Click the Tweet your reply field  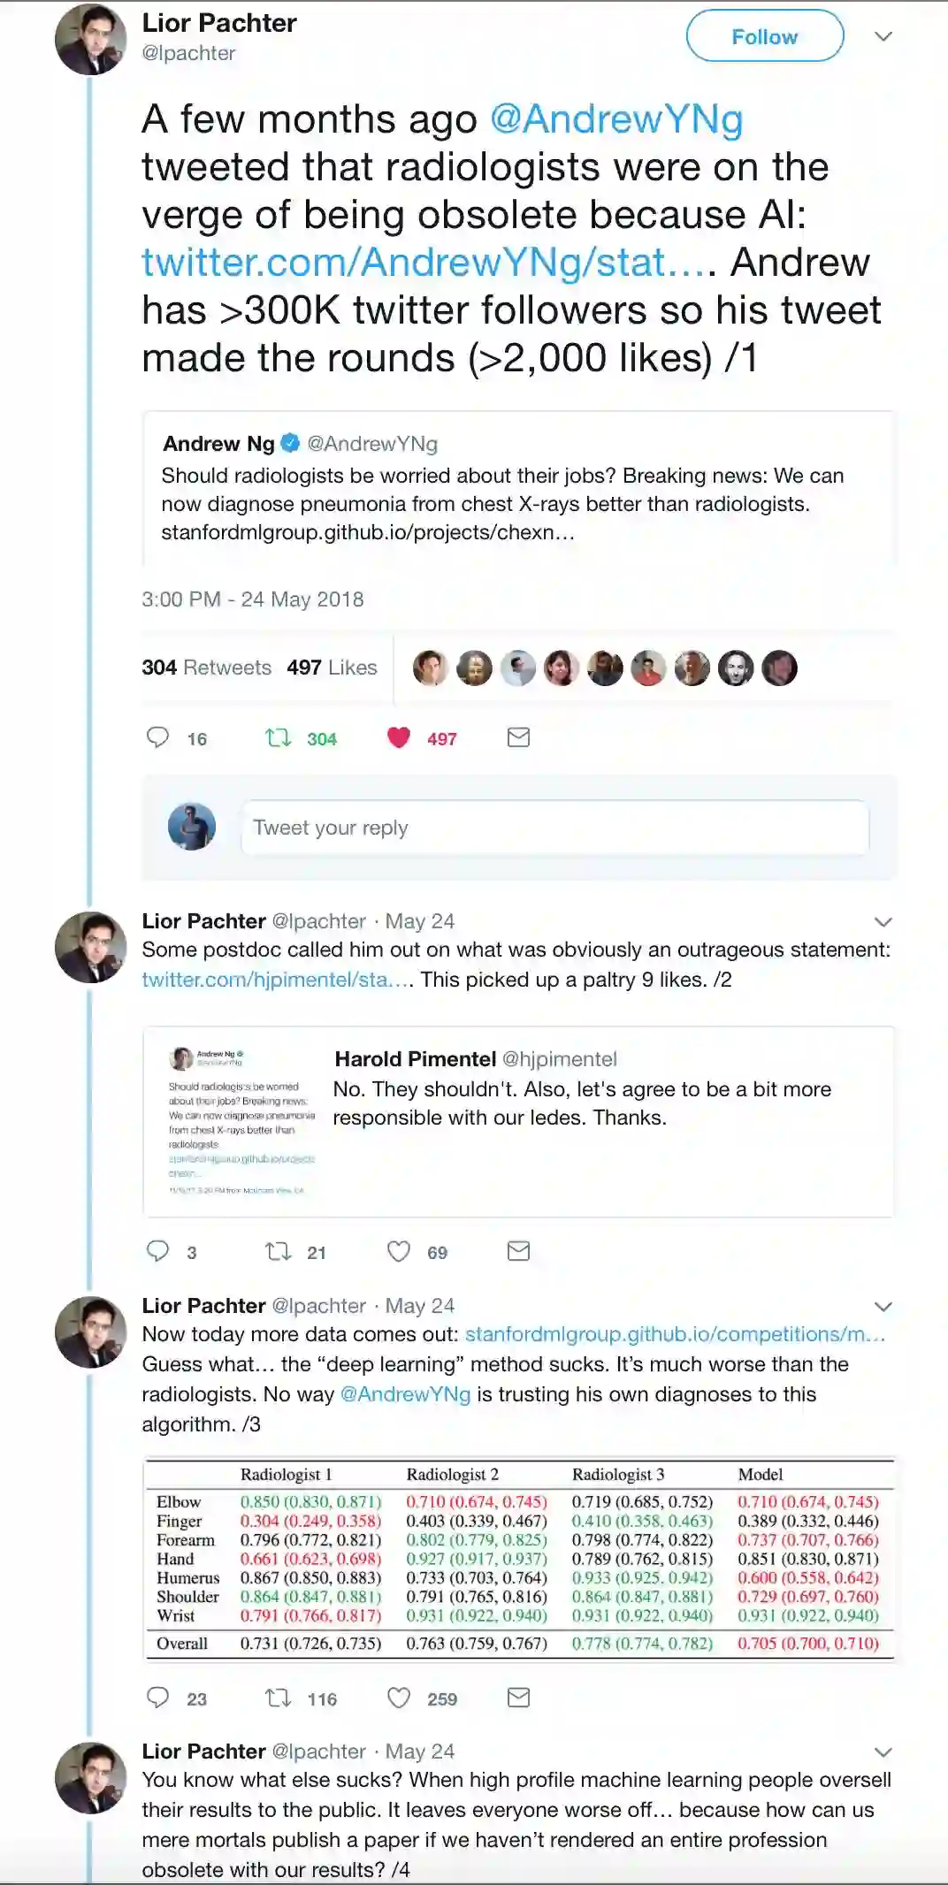(x=554, y=828)
